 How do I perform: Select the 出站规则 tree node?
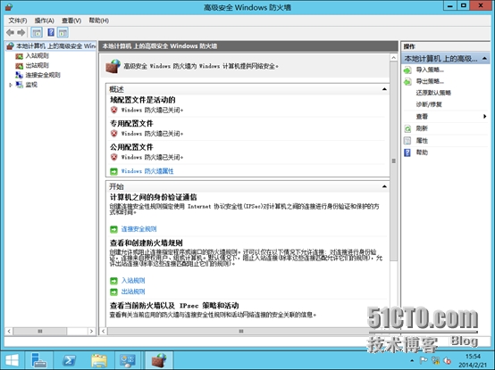tap(38, 65)
